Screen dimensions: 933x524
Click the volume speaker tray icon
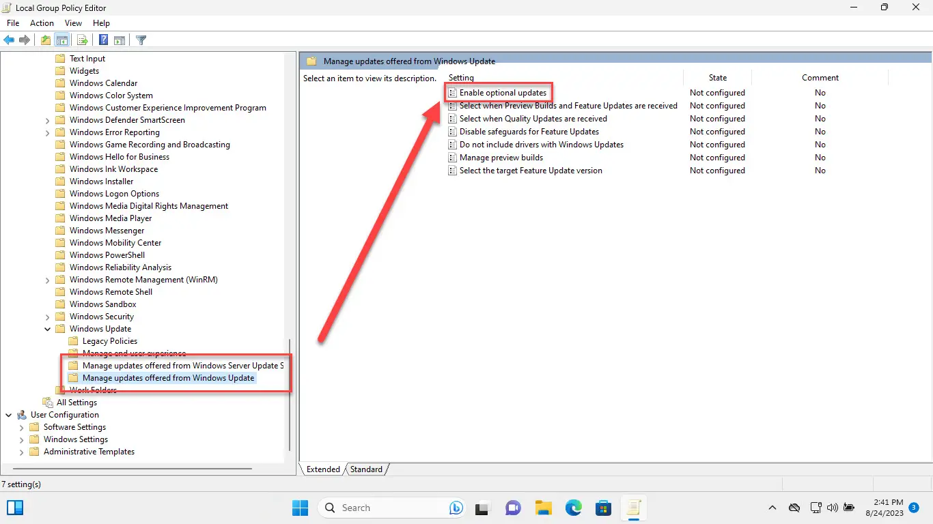[832, 508]
